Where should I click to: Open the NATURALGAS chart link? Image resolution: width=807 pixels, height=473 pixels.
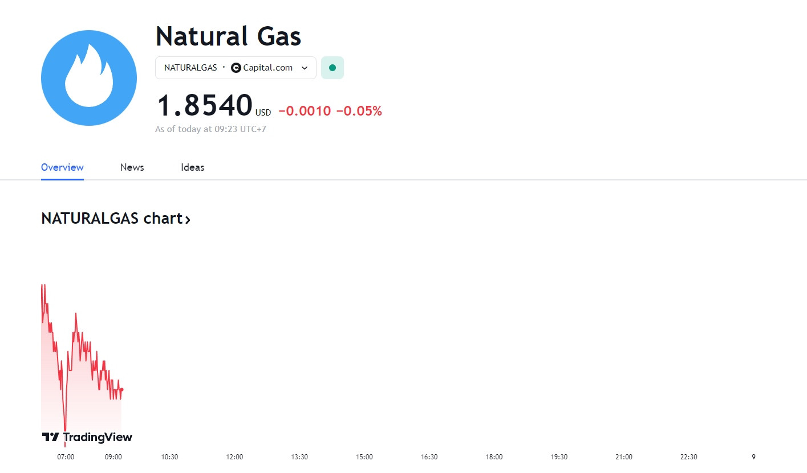pos(116,219)
